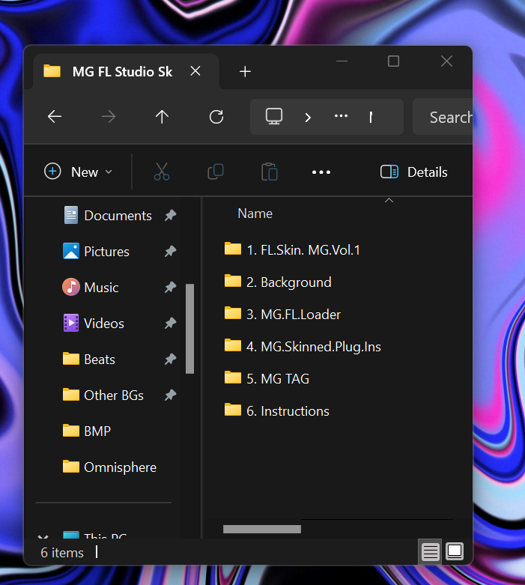
Task: Refresh the current folder view
Action: coord(216,116)
